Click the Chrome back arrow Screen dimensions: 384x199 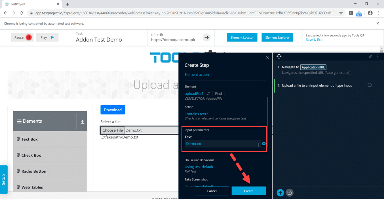pos(5,13)
